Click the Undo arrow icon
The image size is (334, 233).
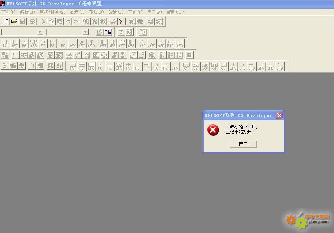tap(68, 21)
